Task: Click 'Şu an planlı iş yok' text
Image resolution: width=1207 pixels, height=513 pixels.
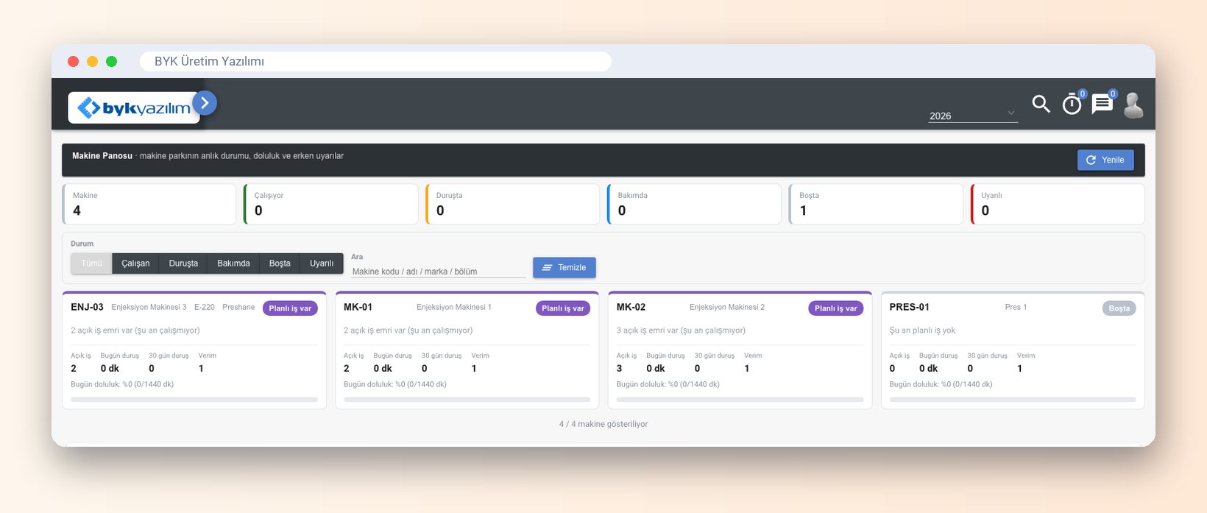Action: pyautogui.click(x=922, y=330)
